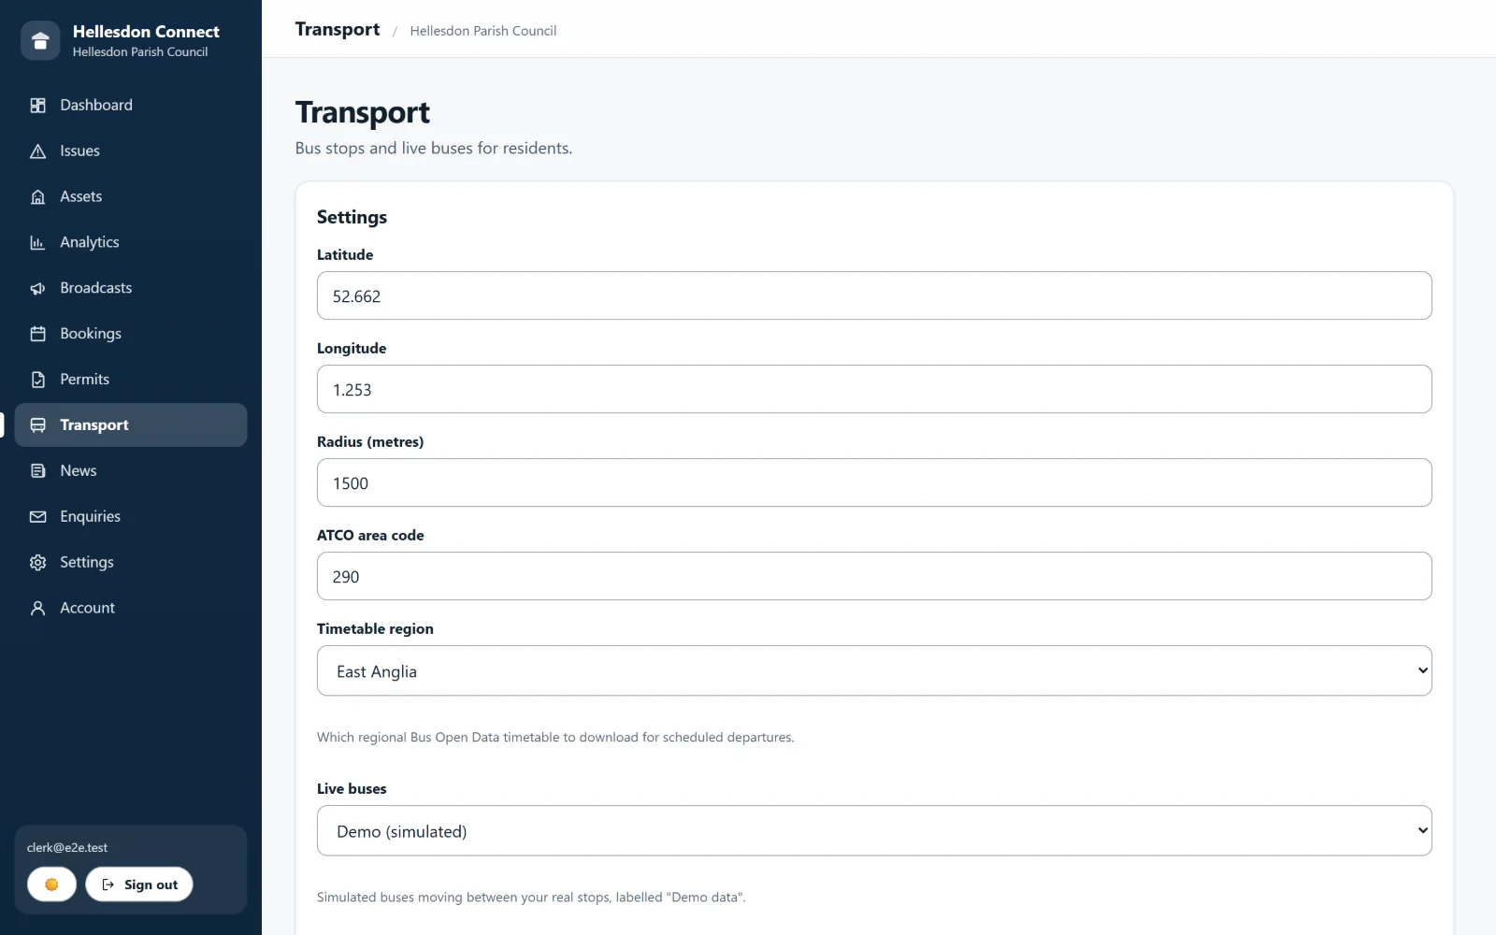Screen dimensions: 1496x935
Task: Click the Analytics bar chart icon
Action: [38, 243]
